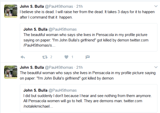The image size is (160, 113).
Task: View retweet count of 2
Action: tap(51, 57)
